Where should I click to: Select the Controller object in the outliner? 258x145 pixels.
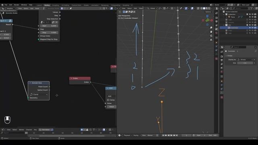234,28
